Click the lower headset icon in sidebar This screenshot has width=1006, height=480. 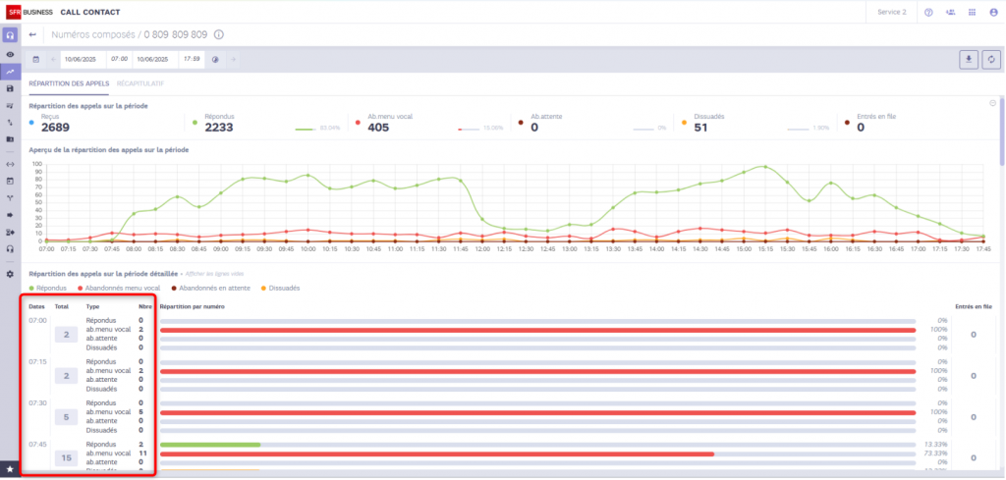(10, 248)
